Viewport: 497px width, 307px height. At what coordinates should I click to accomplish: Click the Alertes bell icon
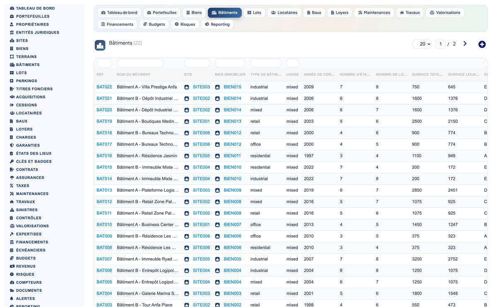(12, 298)
